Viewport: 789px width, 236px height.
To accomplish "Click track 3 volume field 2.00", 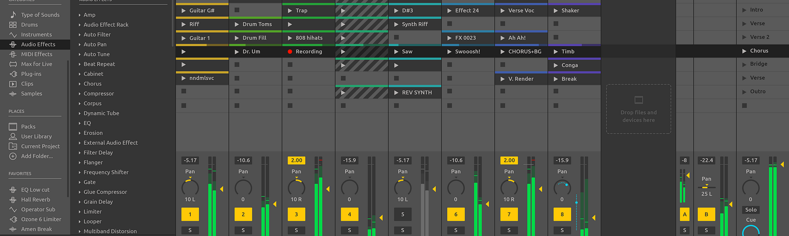I will [296, 160].
